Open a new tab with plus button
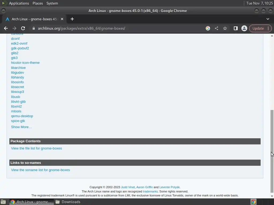274x205 pixels. coord(72,19)
